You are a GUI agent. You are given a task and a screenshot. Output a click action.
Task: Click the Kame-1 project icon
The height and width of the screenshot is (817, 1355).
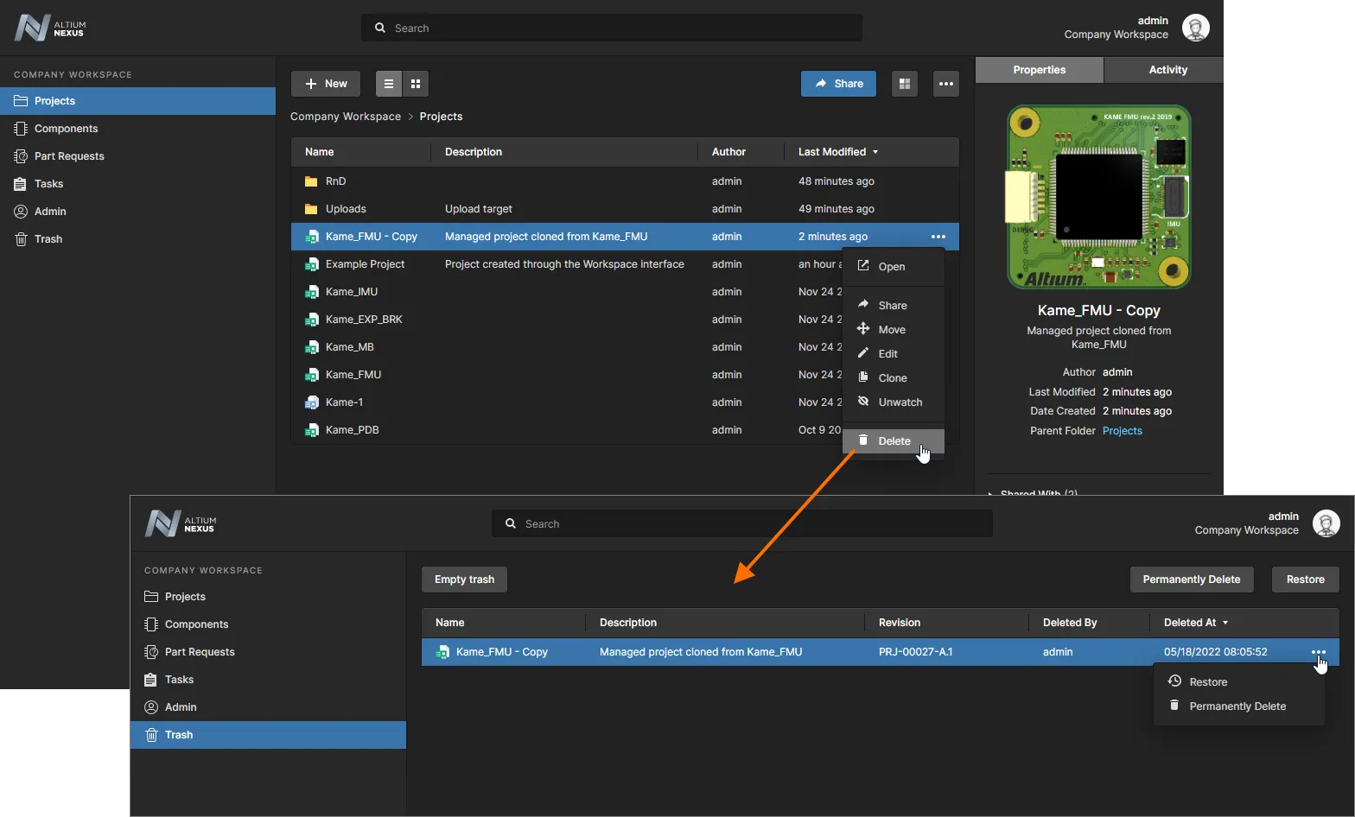click(x=312, y=402)
